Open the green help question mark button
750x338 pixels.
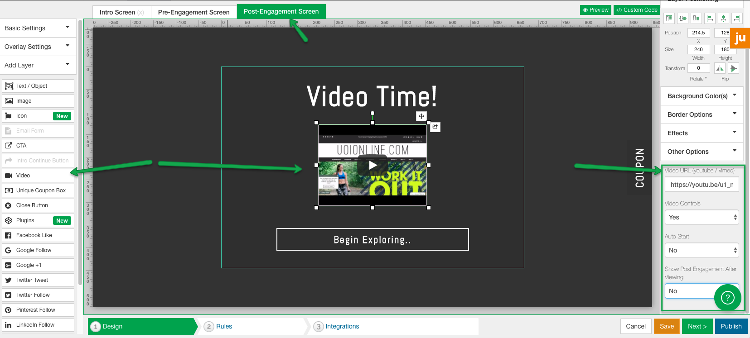pos(727,297)
